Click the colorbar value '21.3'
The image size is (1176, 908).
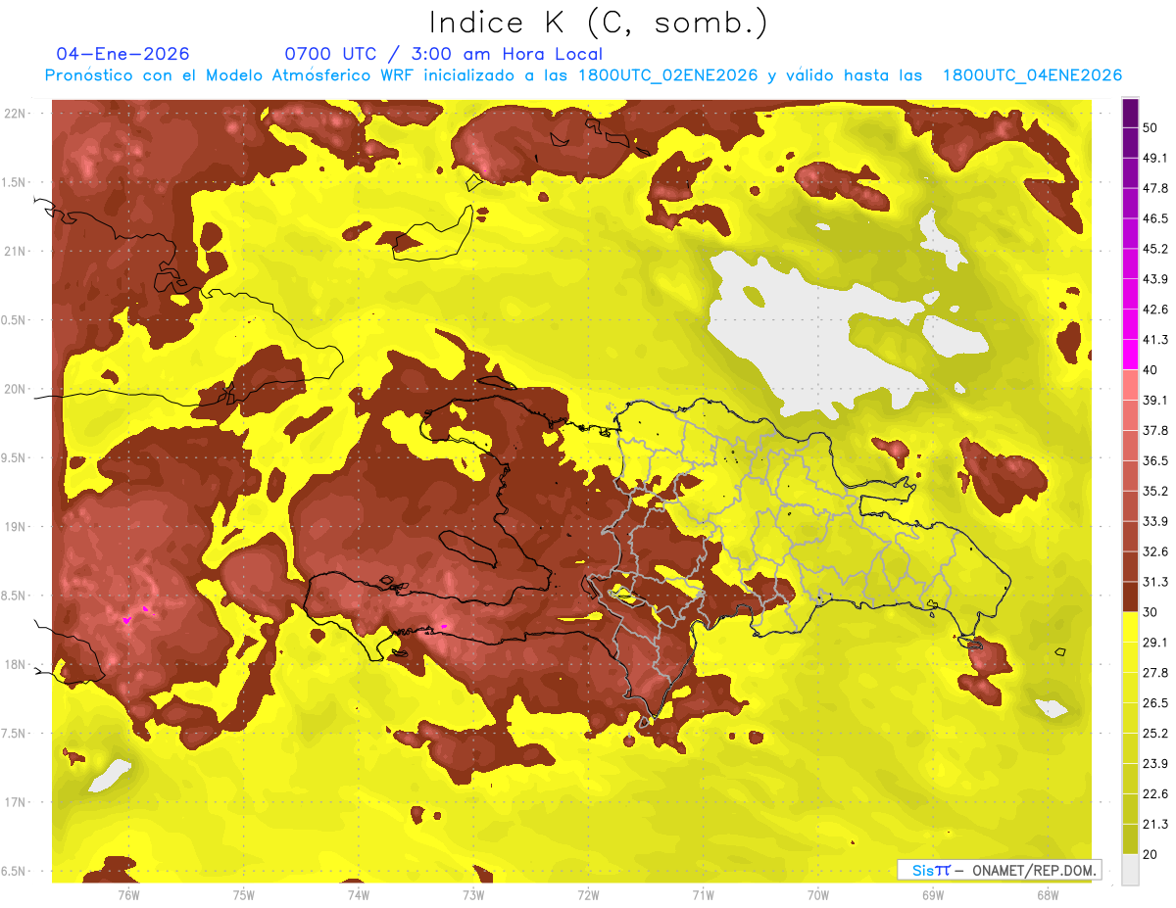pos(1155,824)
